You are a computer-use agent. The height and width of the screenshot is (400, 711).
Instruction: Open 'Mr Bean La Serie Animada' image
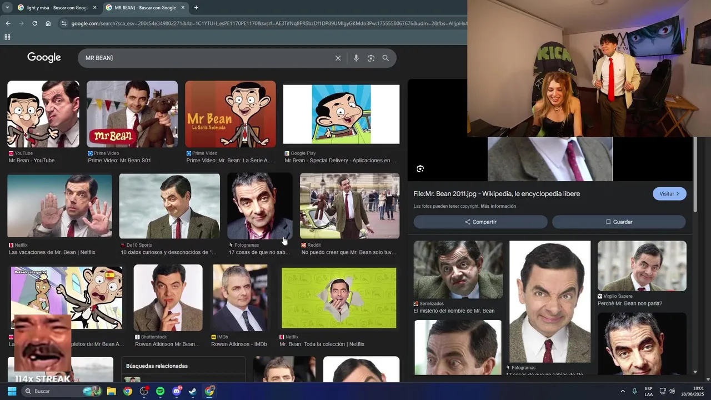[231, 114]
